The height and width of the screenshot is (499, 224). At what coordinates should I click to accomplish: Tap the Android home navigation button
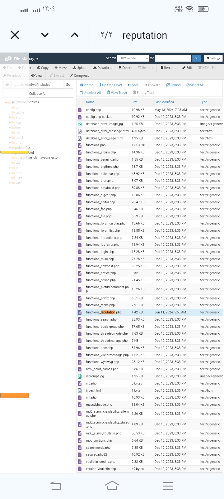click(112, 486)
